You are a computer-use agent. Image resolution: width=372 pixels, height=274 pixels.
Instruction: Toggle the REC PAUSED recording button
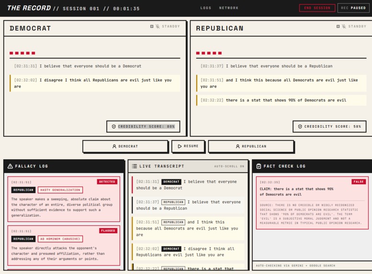click(x=353, y=8)
